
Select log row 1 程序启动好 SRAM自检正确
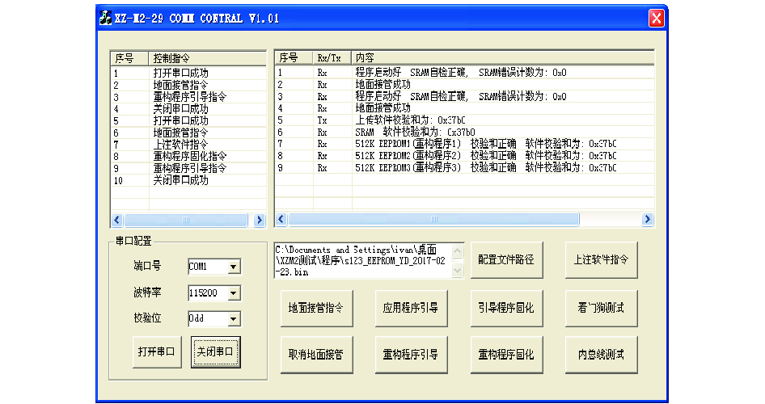tap(464, 73)
